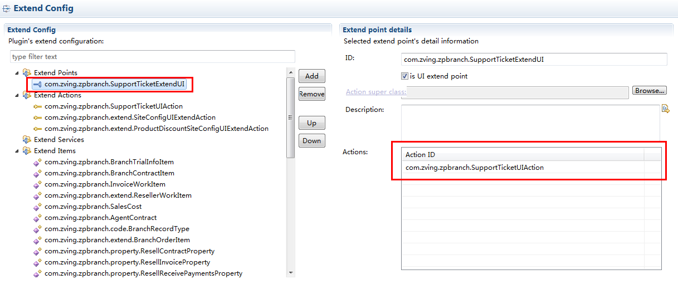Click the Extend Items folder icon

point(26,151)
